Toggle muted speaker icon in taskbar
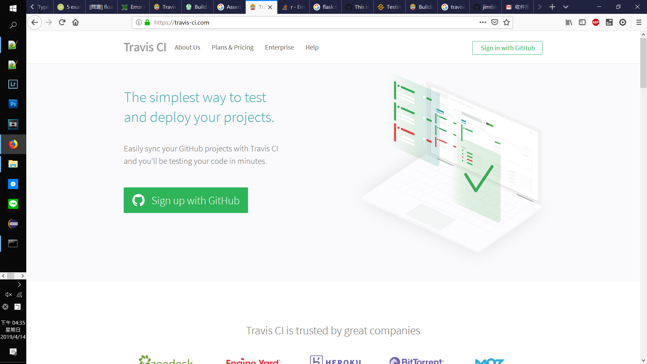The width and height of the screenshot is (647, 364). [x=8, y=295]
